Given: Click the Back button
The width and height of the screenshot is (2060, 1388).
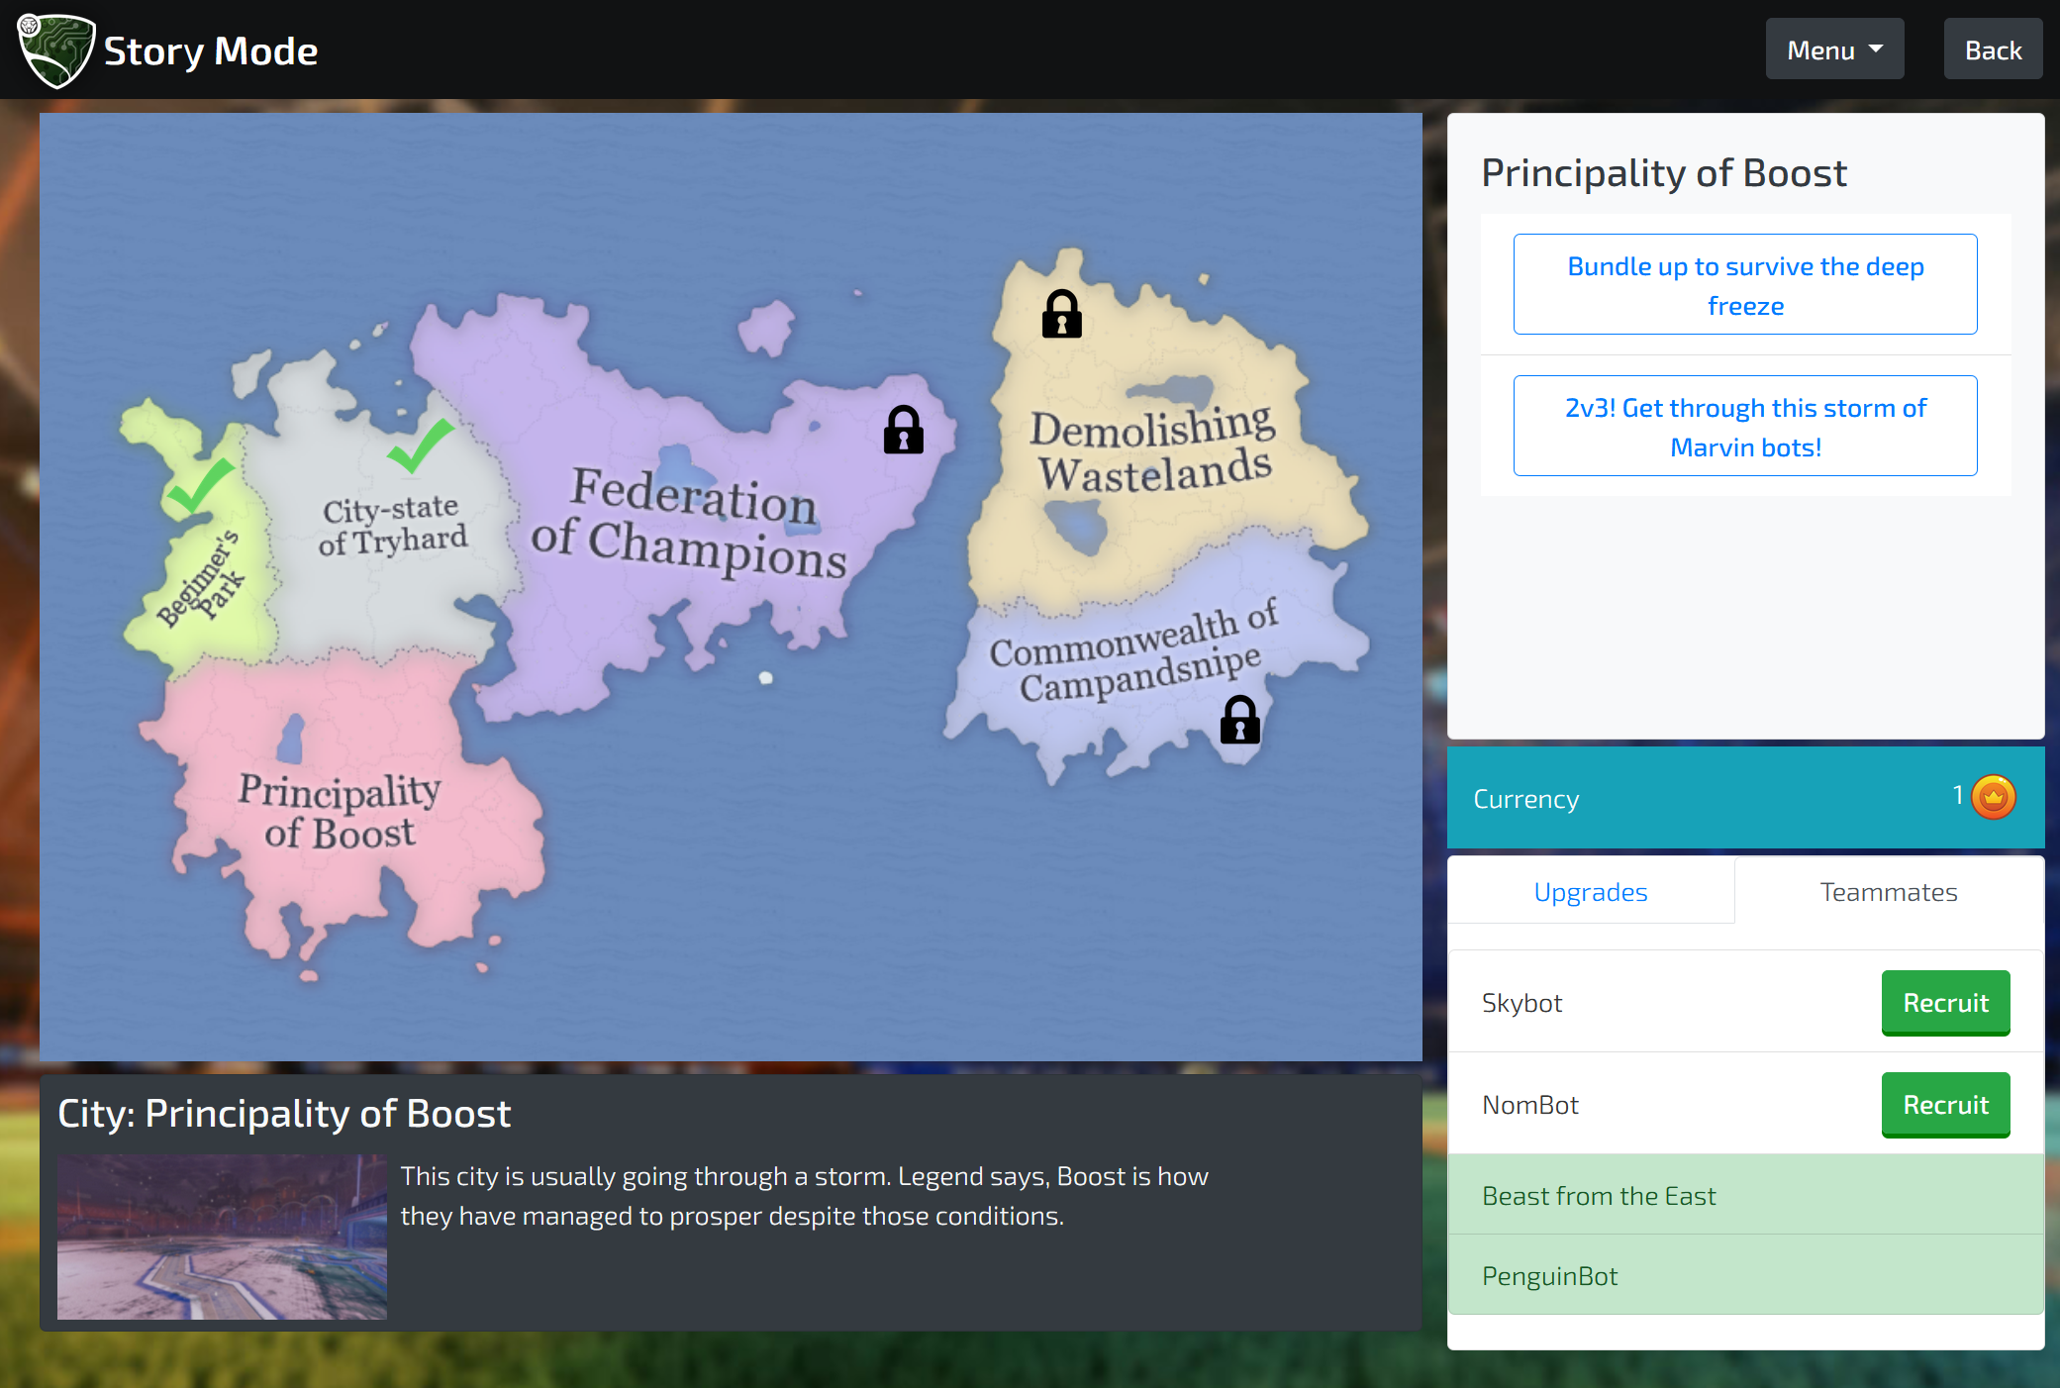Looking at the screenshot, I should 1992,50.
